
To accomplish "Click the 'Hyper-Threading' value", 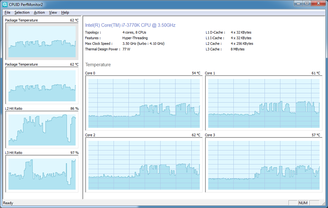I will 135,38.
